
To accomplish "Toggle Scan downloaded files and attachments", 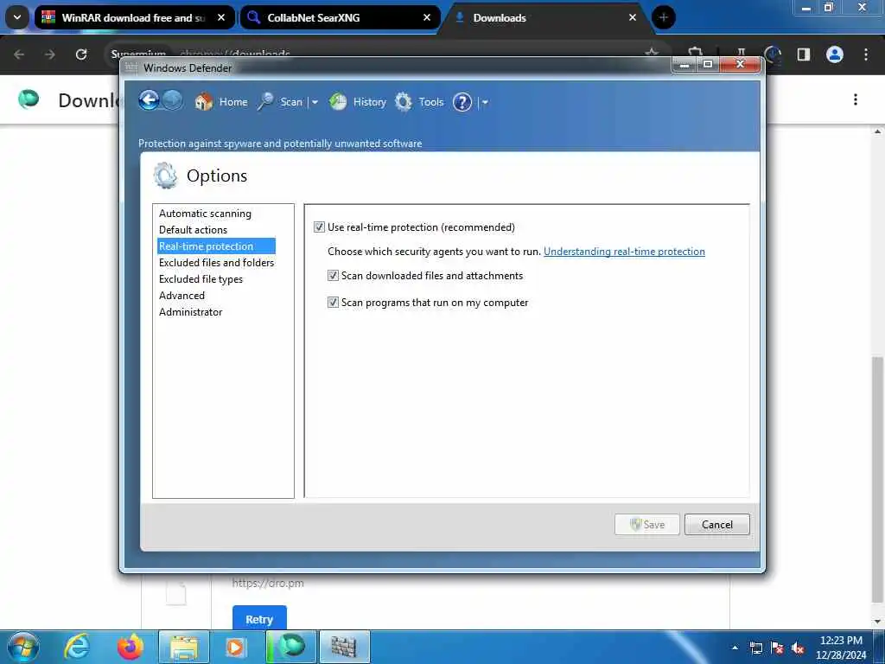I will coord(333,276).
